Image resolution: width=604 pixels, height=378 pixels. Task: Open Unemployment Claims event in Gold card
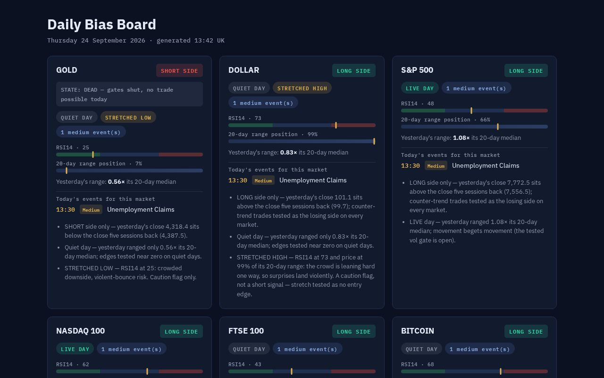[141, 209]
